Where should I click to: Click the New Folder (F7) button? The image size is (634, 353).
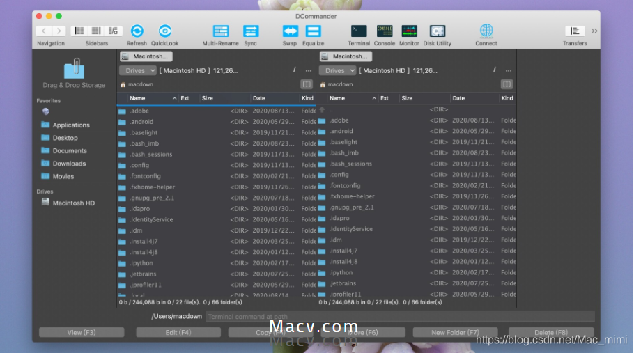(455, 332)
